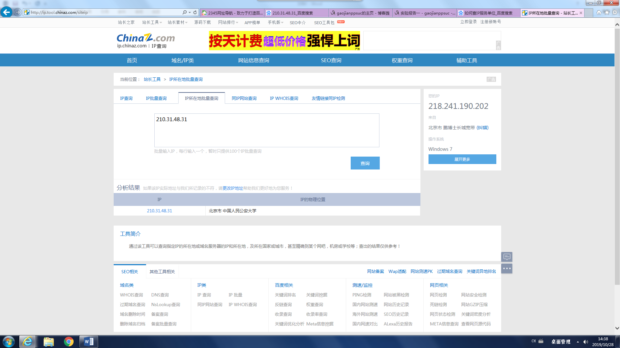Click the refresh icon in address bar

[x=195, y=12]
